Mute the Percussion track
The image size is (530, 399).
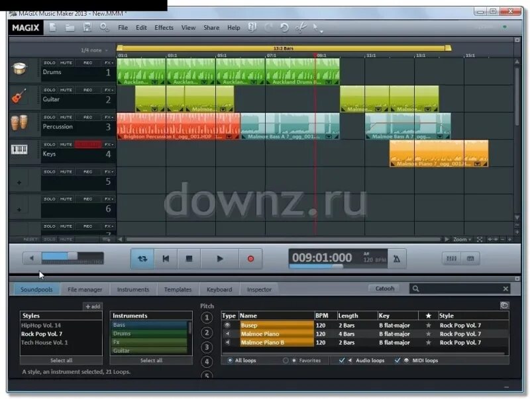(66, 117)
